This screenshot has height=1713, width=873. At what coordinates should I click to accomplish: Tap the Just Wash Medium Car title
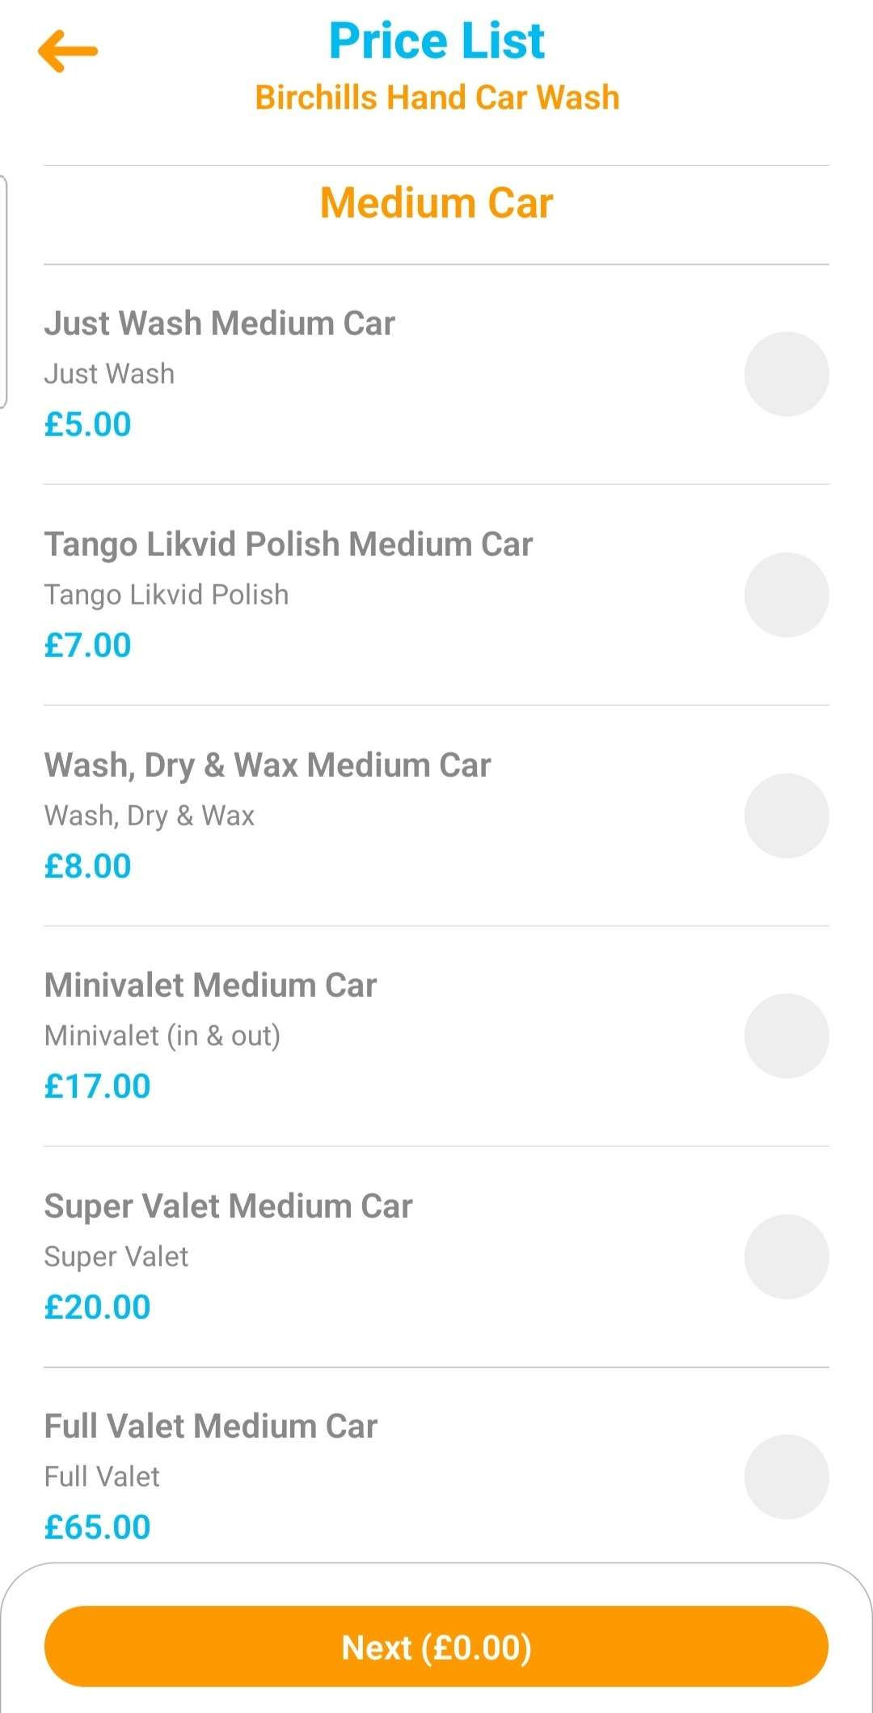pos(219,324)
